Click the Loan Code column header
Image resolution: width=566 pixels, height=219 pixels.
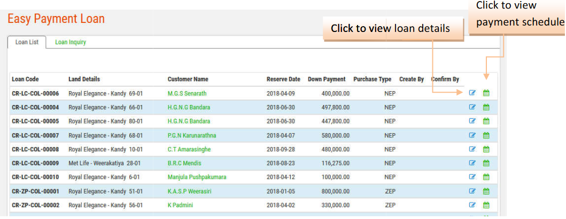pos(25,79)
